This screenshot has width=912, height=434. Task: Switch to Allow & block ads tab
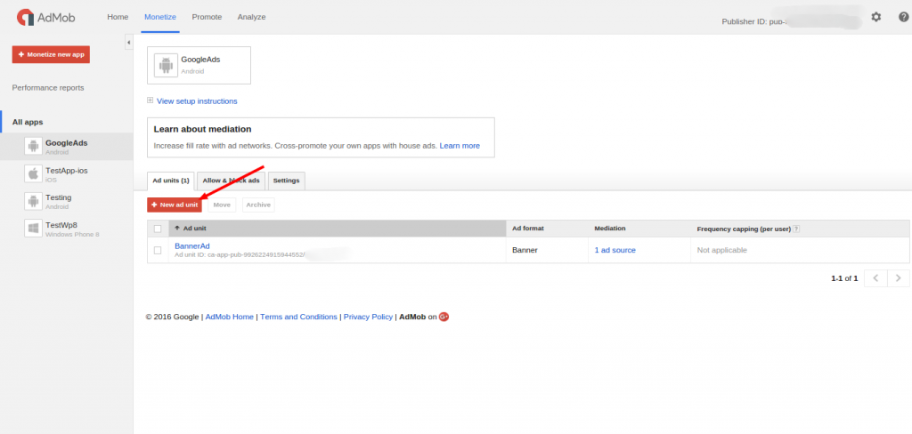[231, 181]
